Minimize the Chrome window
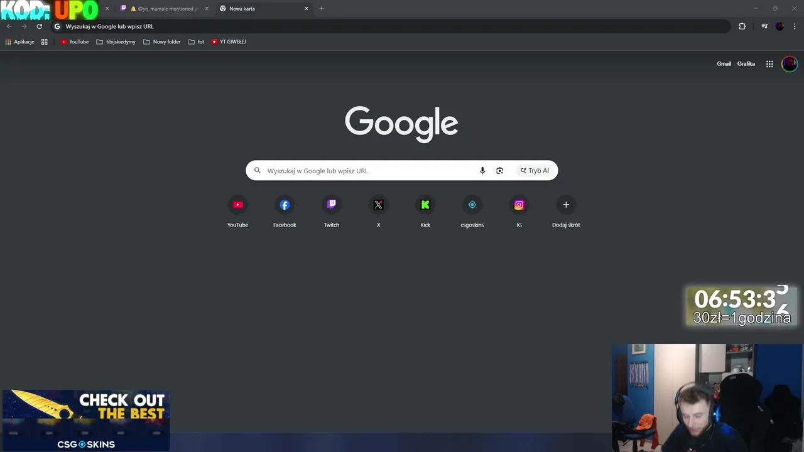The width and height of the screenshot is (804, 452). click(756, 9)
